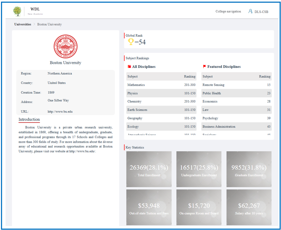
Task: Click the Featured Disciplines flag icon
Action: pyautogui.click(x=204, y=67)
